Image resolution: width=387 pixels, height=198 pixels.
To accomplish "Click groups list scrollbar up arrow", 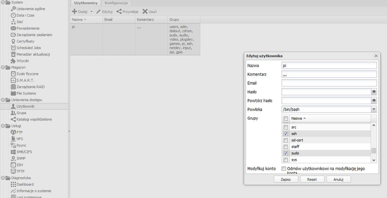I will (374, 125).
